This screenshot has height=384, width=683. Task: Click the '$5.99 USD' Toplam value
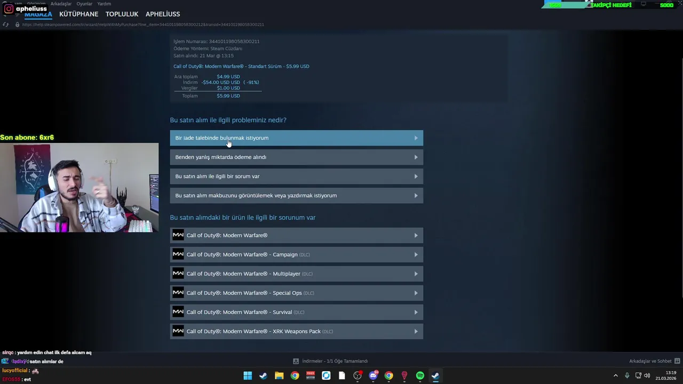(228, 96)
